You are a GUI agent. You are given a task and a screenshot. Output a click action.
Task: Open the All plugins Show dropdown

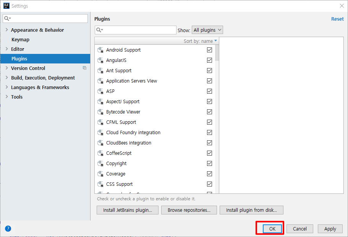tap(207, 30)
